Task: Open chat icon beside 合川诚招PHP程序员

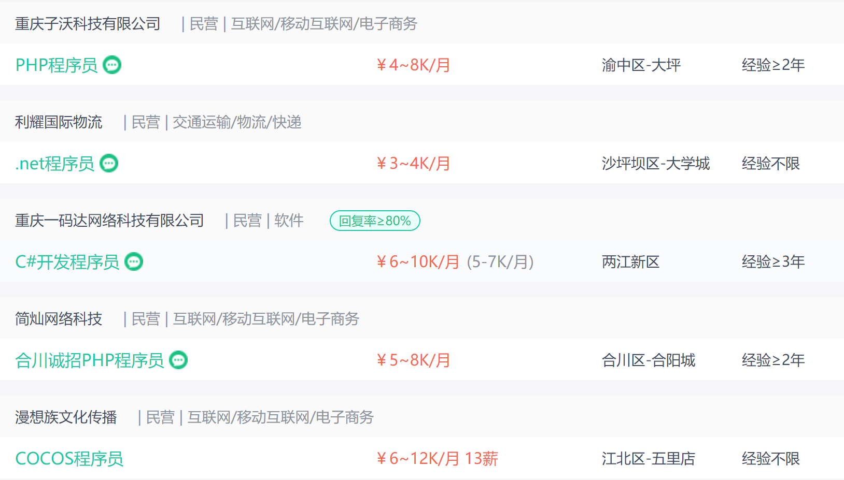Action: coord(178,360)
